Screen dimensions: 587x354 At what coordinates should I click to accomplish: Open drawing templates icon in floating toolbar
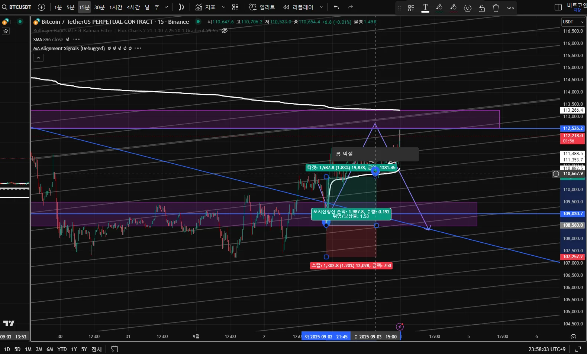[x=411, y=8]
